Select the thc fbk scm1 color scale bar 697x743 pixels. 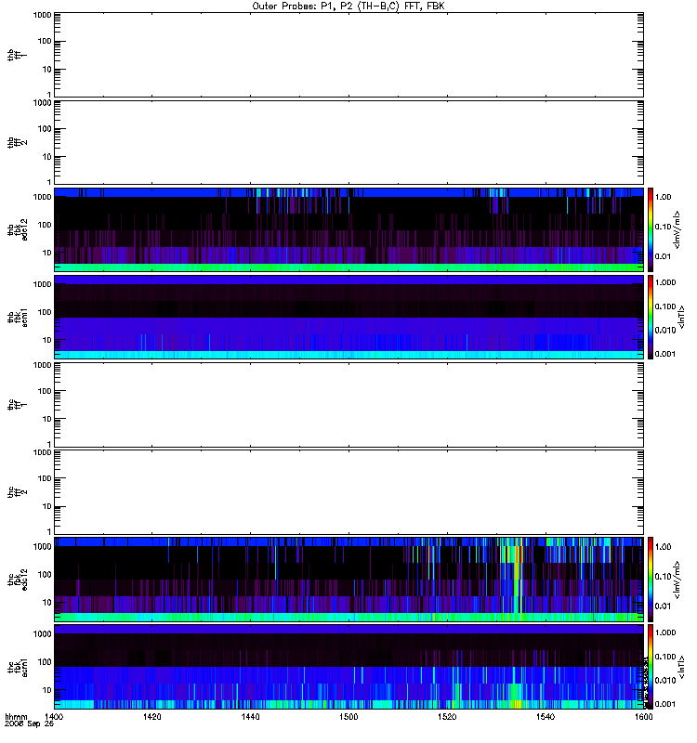[x=651, y=667]
